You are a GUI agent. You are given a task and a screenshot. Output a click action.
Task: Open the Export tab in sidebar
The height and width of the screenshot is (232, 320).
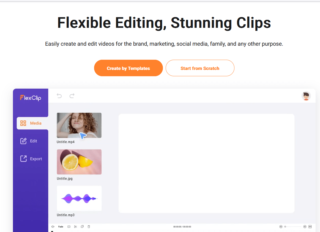point(31,159)
